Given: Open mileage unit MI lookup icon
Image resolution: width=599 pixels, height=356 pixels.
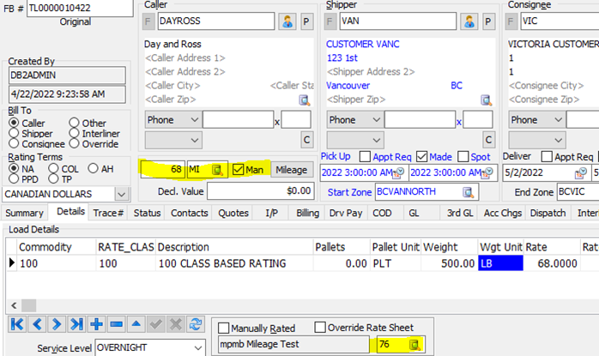Looking at the screenshot, I should point(217,170).
